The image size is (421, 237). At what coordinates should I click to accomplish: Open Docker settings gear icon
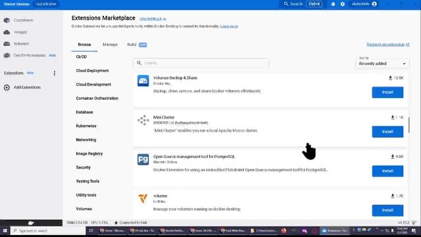click(x=342, y=4)
